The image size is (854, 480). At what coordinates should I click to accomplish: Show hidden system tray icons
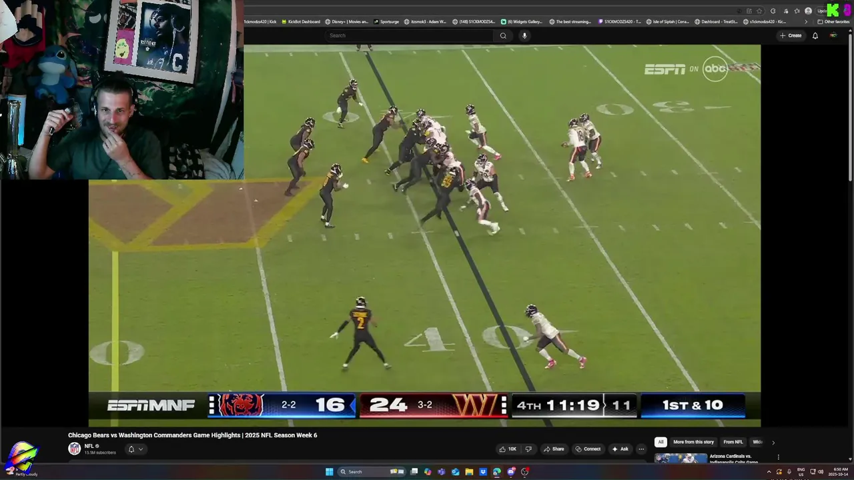[769, 472]
